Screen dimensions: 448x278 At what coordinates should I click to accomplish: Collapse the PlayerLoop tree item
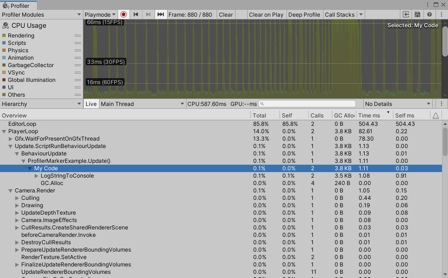(x=5, y=131)
